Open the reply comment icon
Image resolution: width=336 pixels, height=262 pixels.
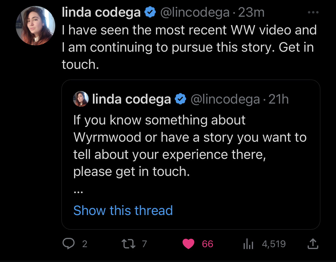(69, 244)
